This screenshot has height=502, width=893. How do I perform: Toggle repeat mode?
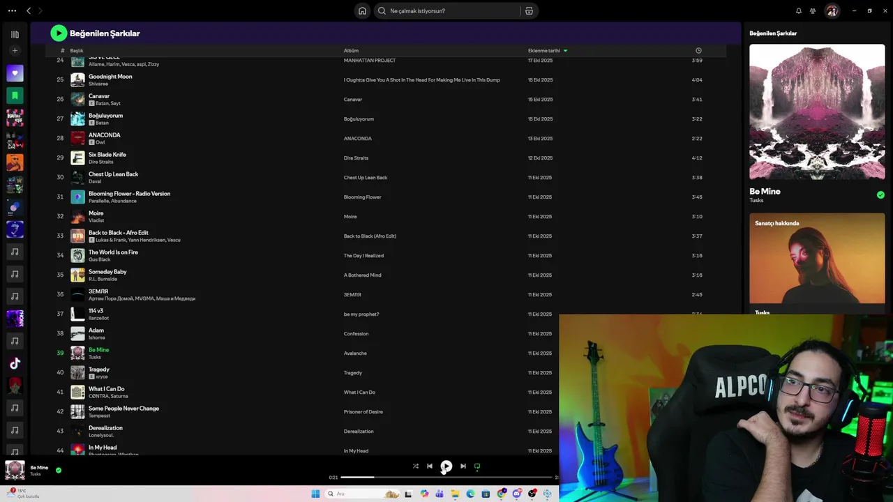tap(477, 466)
